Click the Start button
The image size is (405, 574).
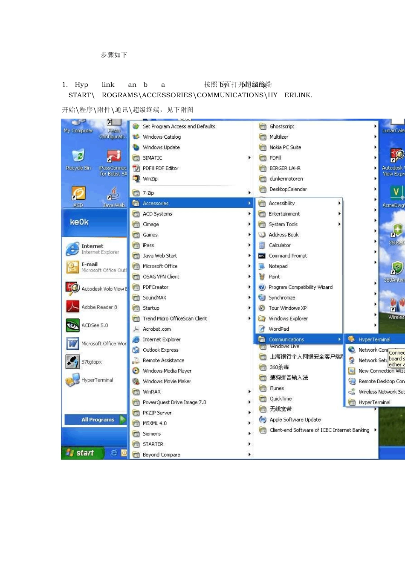point(83,453)
